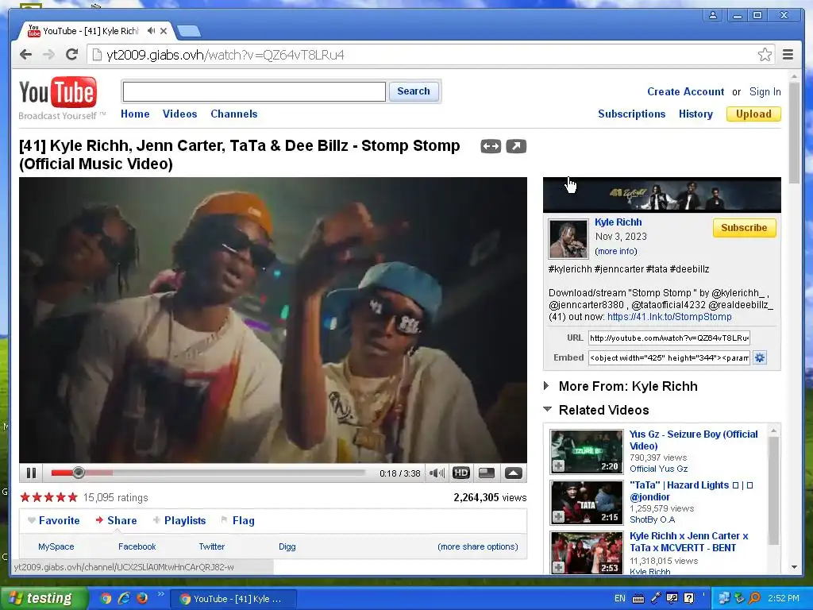Add BENT video to queue plus icon
This screenshot has height=610, width=813.
click(558, 567)
